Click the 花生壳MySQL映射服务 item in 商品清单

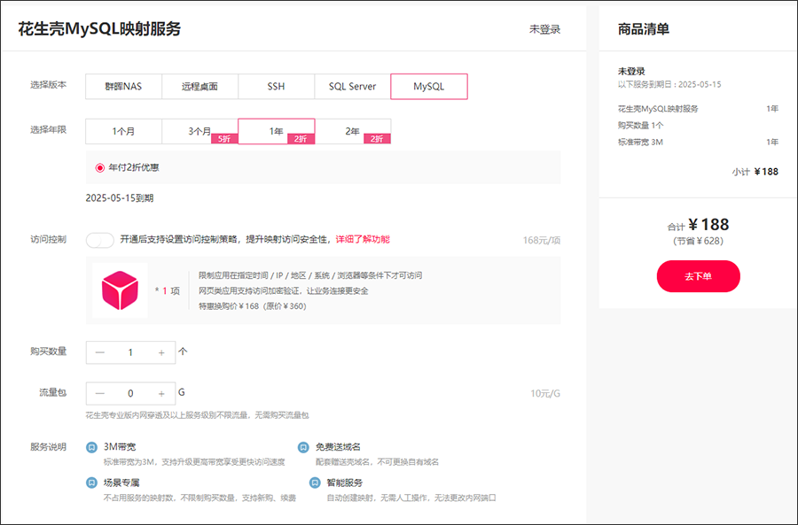658,109
